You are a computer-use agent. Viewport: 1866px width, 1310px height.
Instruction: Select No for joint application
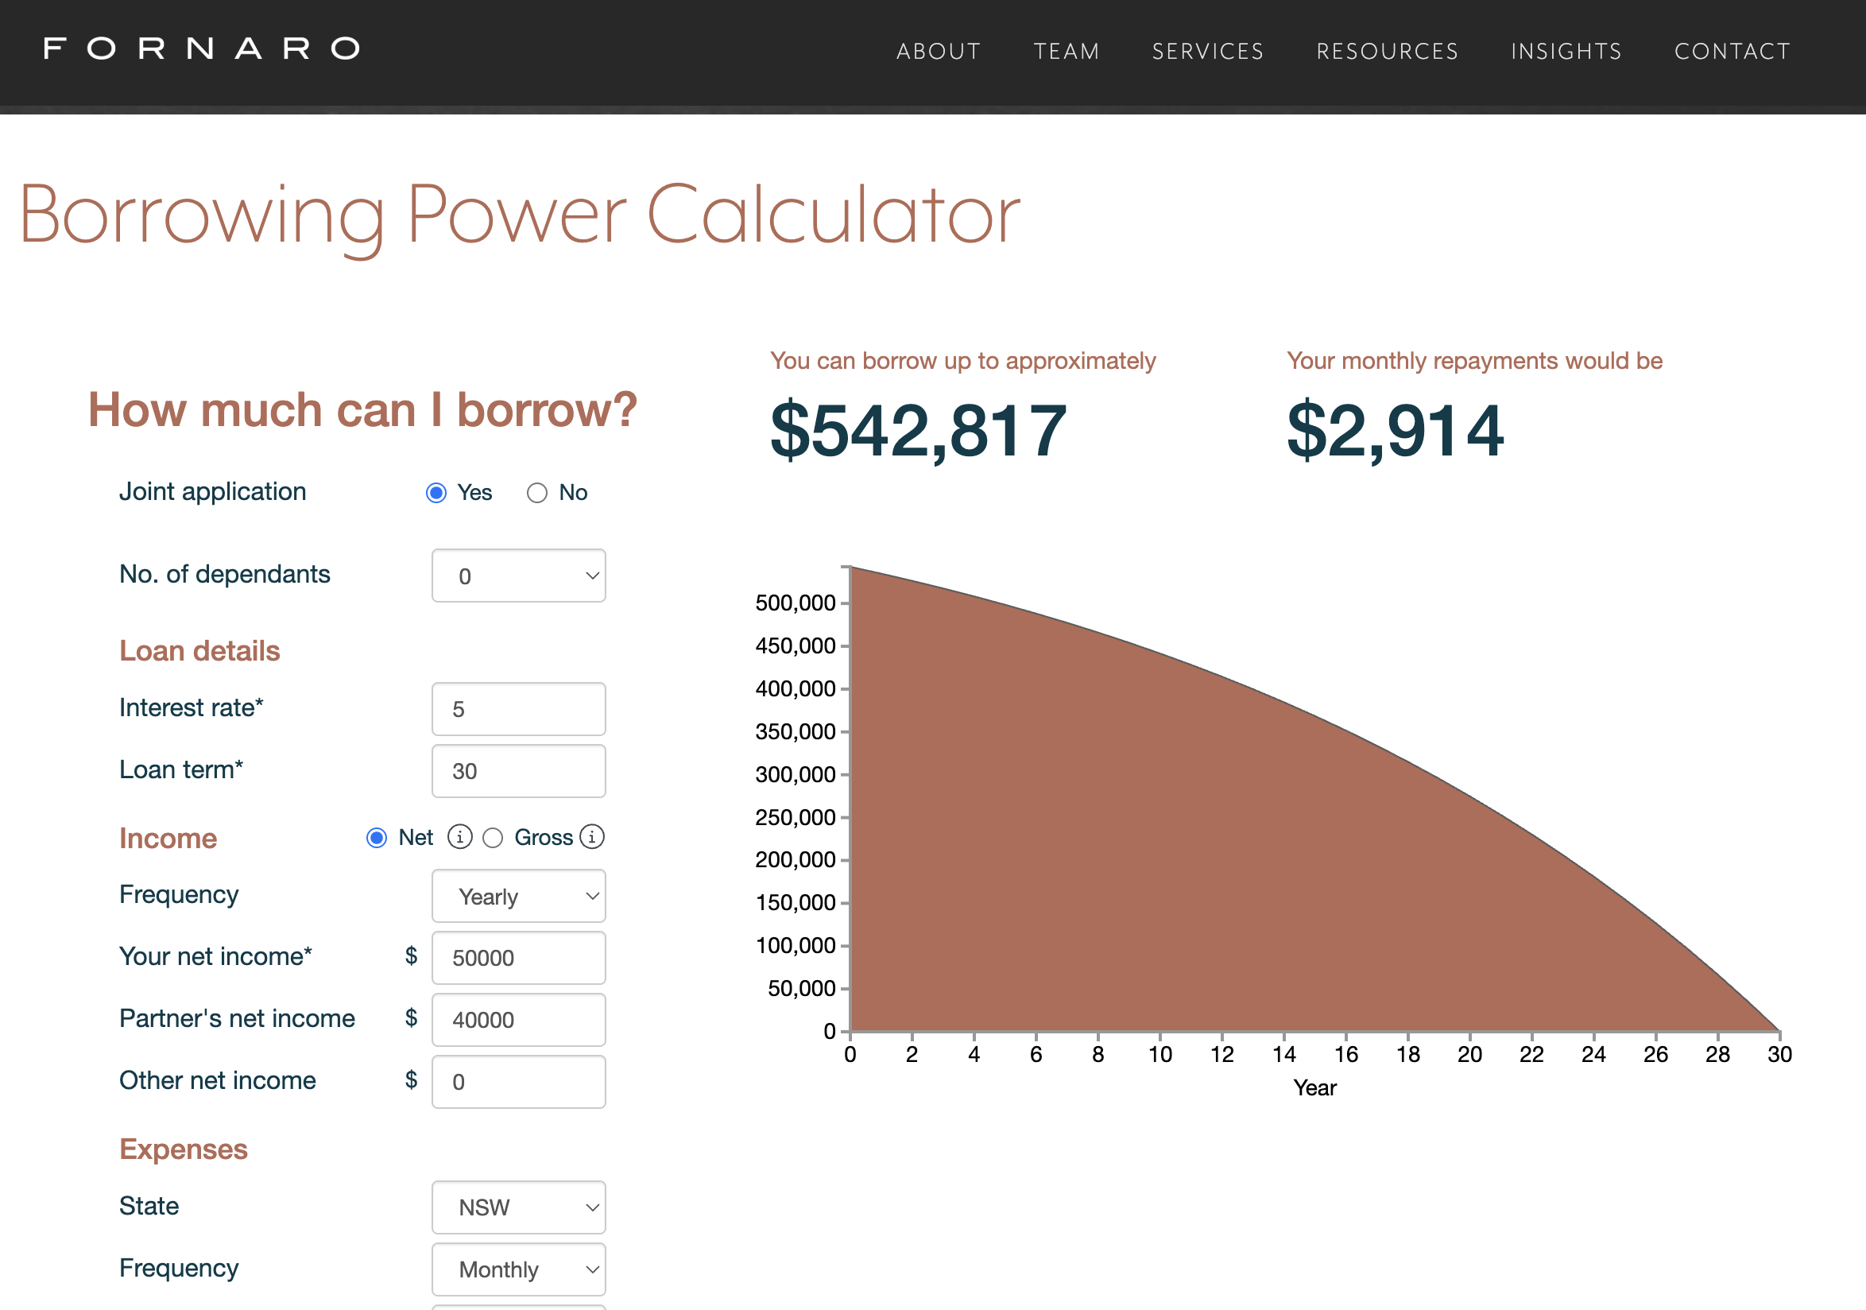click(537, 493)
